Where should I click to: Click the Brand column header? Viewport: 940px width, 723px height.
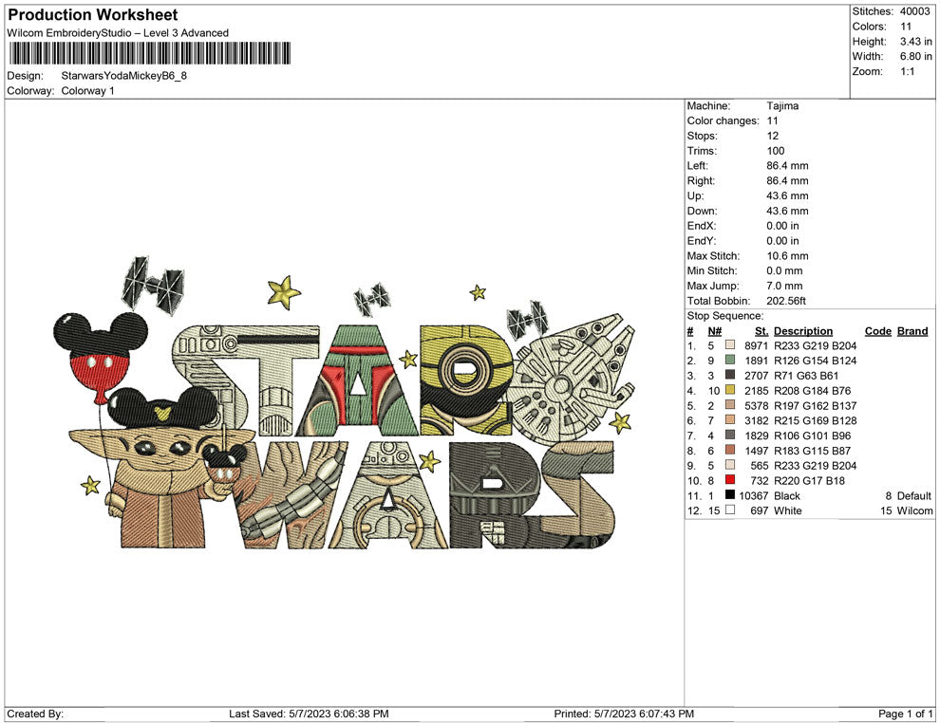[x=912, y=331]
